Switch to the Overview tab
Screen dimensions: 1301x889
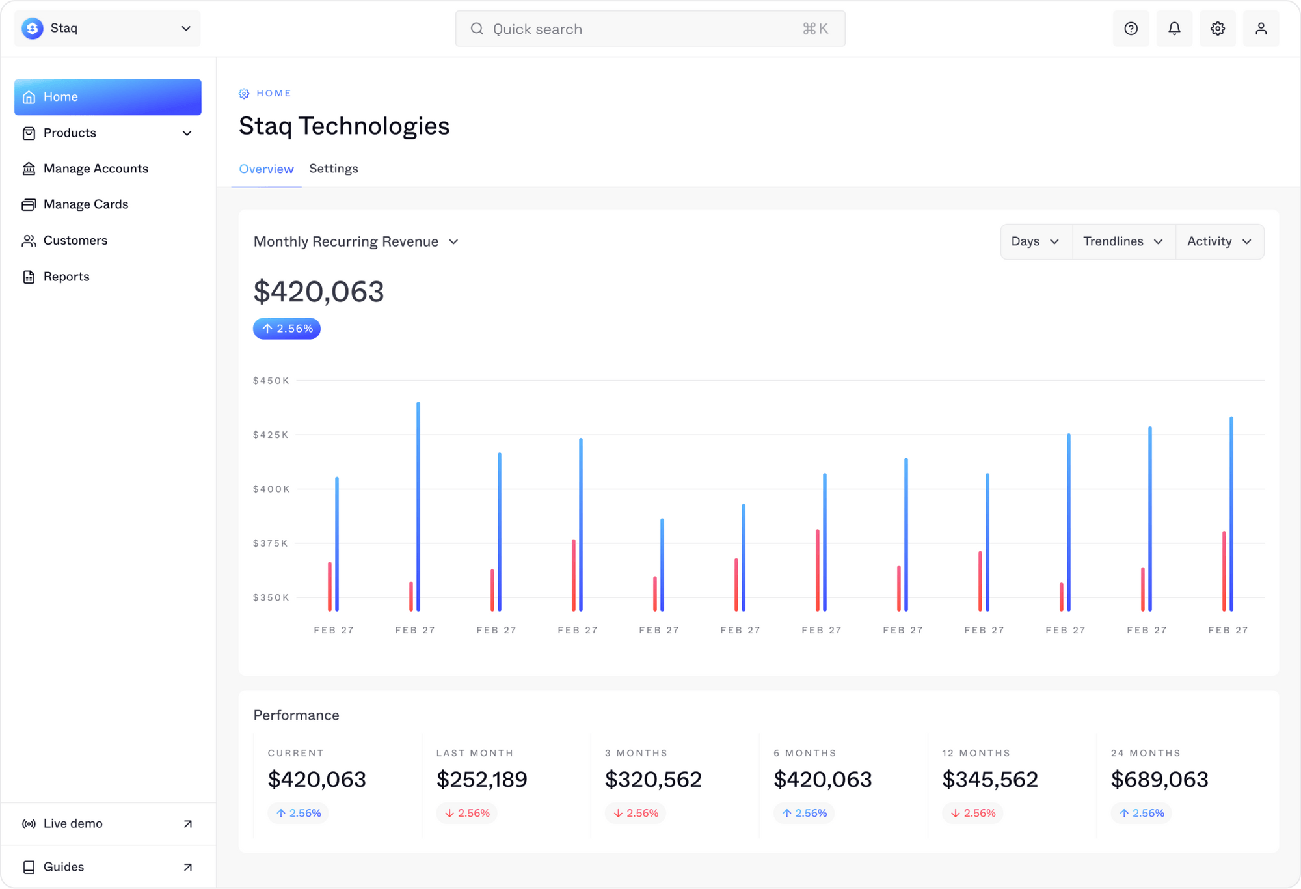[x=266, y=169]
